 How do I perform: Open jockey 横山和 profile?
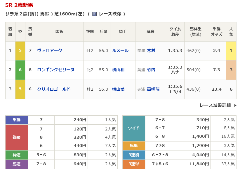(x=118, y=70)
